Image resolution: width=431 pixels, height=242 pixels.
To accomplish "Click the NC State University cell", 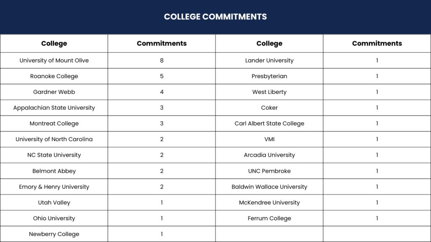I will [x=54, y=155].
